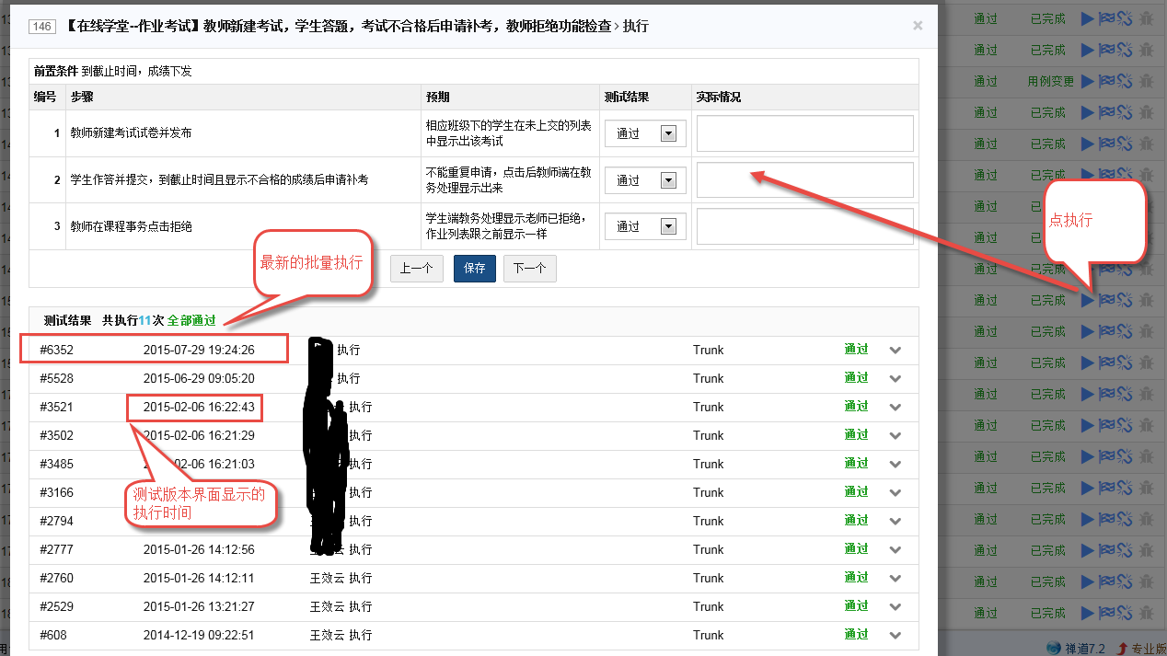Go to the previous case with 上一个
Screen dimensions: 1167x656
coord(417,269)
